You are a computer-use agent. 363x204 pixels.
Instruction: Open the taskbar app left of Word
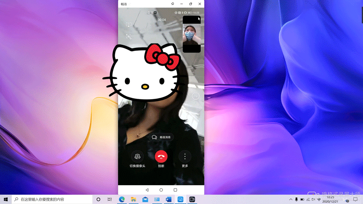coord(157,199)
